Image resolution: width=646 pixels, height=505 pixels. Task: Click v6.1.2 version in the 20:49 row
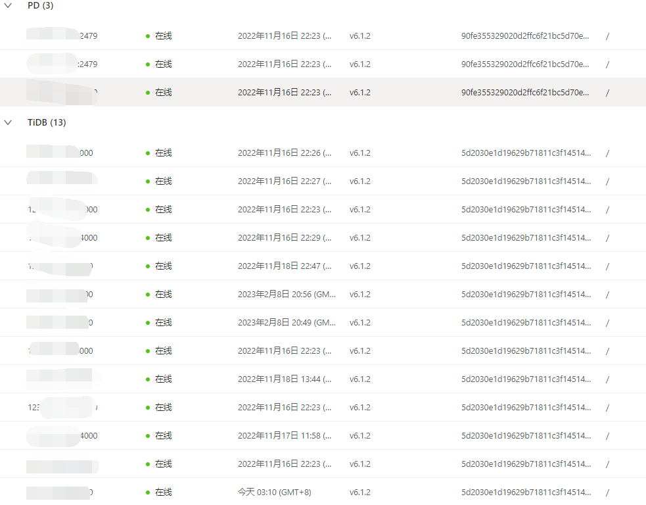[360, 323]
